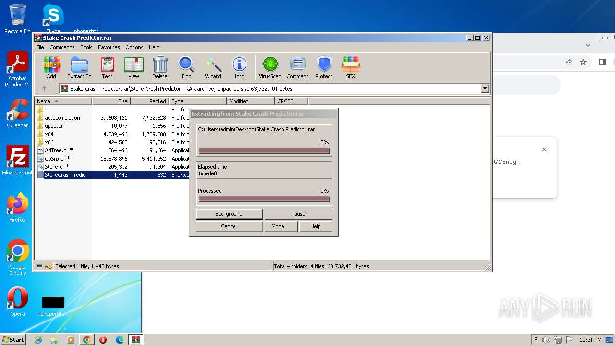Select the parent folder '..' row
Image resolution: width=615 pixels, height=346 pixels.
(x=113, y=110)
